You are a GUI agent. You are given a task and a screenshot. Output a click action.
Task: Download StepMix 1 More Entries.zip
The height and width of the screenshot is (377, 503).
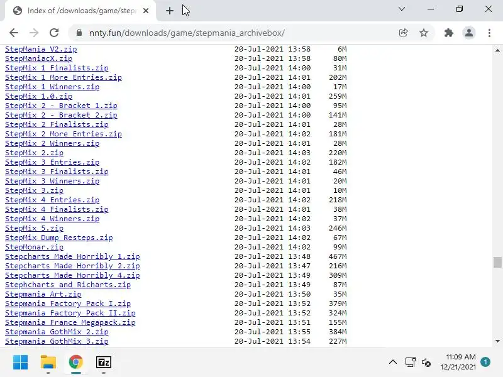click(64, 77)
